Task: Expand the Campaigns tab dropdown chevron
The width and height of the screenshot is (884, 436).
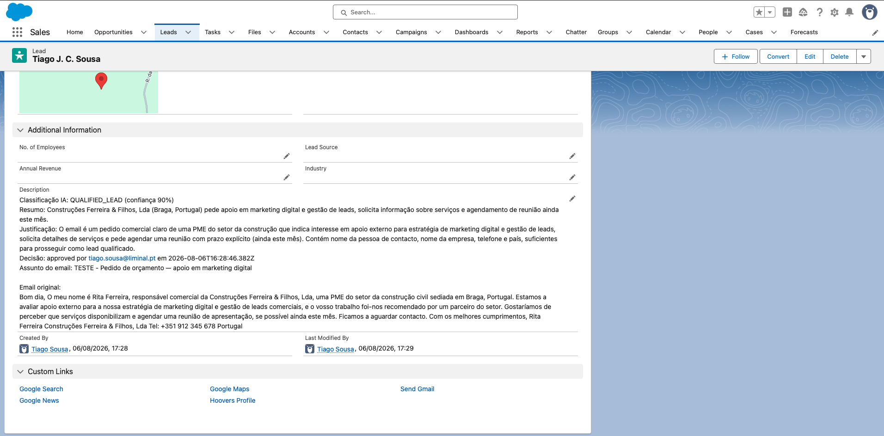Action: [x=438, y=32]
